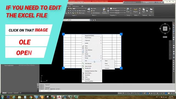Expand the Properties panel title
The image size is (176, 99).
113,15
